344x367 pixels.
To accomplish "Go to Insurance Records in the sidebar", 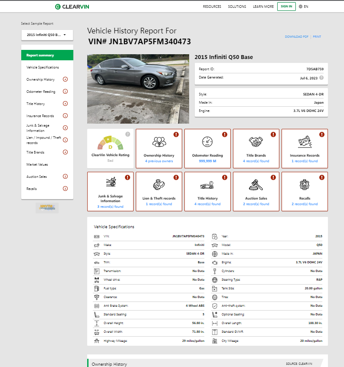I will (x=40, y=116).
